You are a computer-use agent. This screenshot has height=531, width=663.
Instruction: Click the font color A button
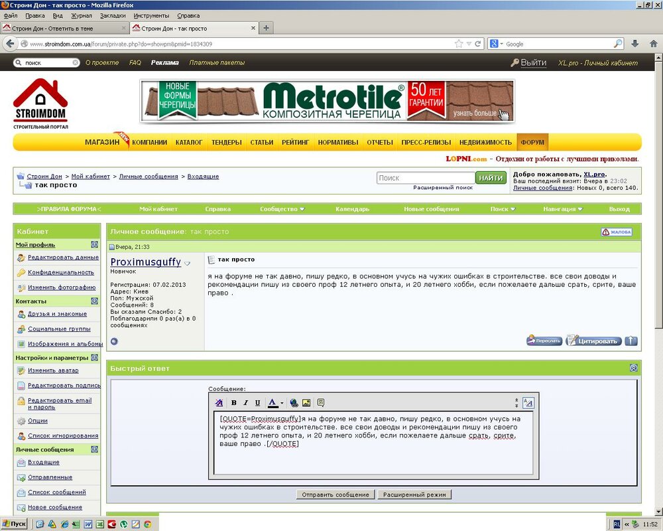tap(272, 403)
